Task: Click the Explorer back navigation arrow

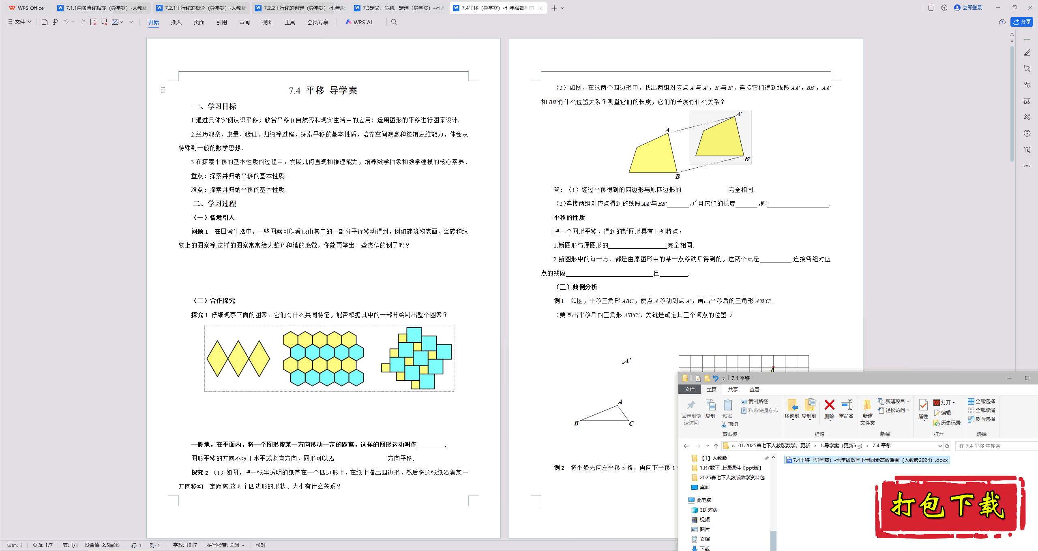Action: tap(686, 446)
